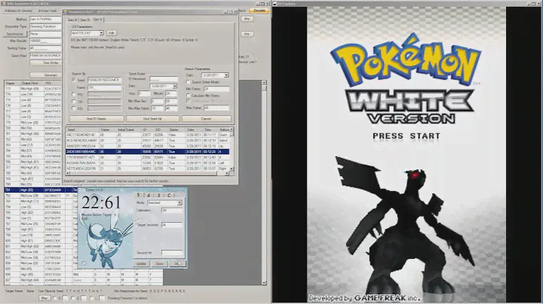
Task: Toggle the Seed checkbox in Search By
Action: tap(73, 79)
